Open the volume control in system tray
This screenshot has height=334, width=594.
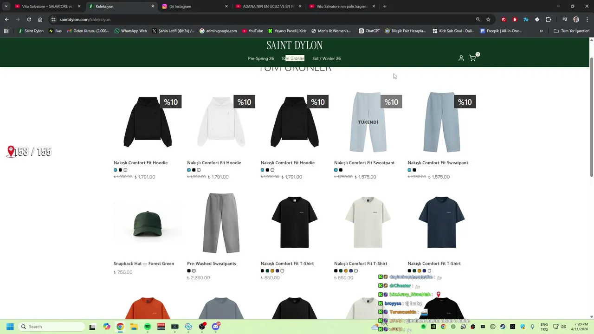tap(563, 327)
